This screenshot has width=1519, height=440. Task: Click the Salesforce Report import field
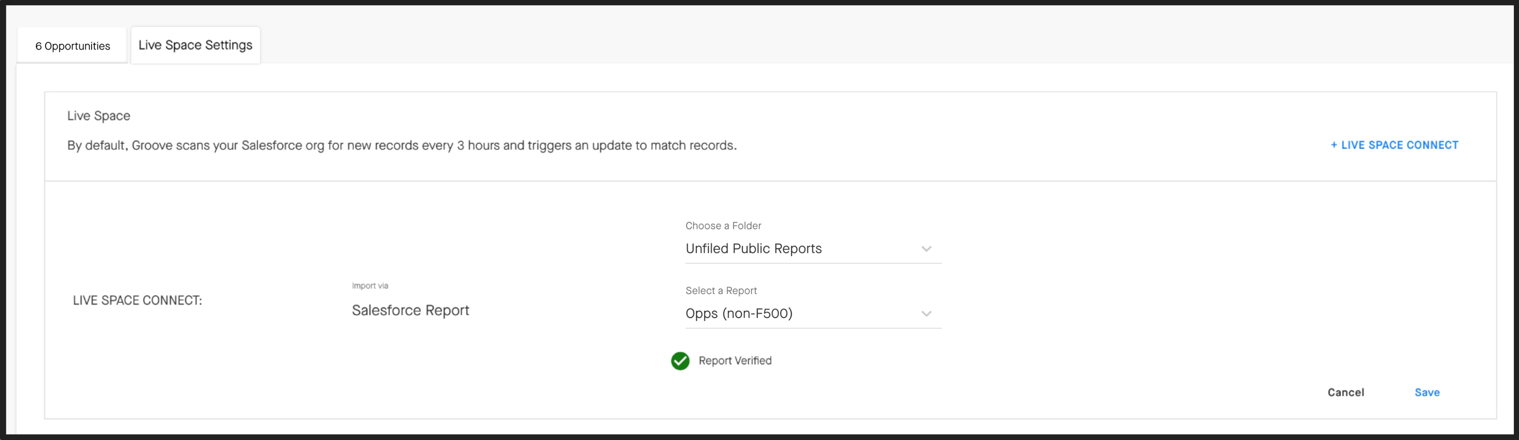click(x=410, y=310)
